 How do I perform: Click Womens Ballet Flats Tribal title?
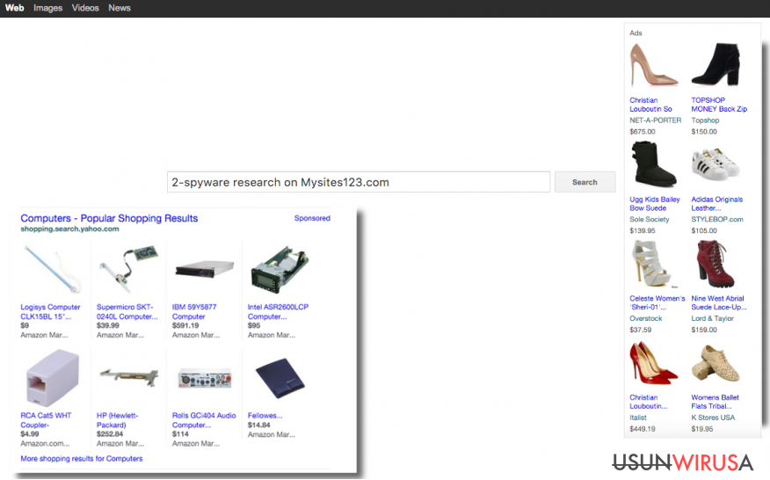(715, 402)
